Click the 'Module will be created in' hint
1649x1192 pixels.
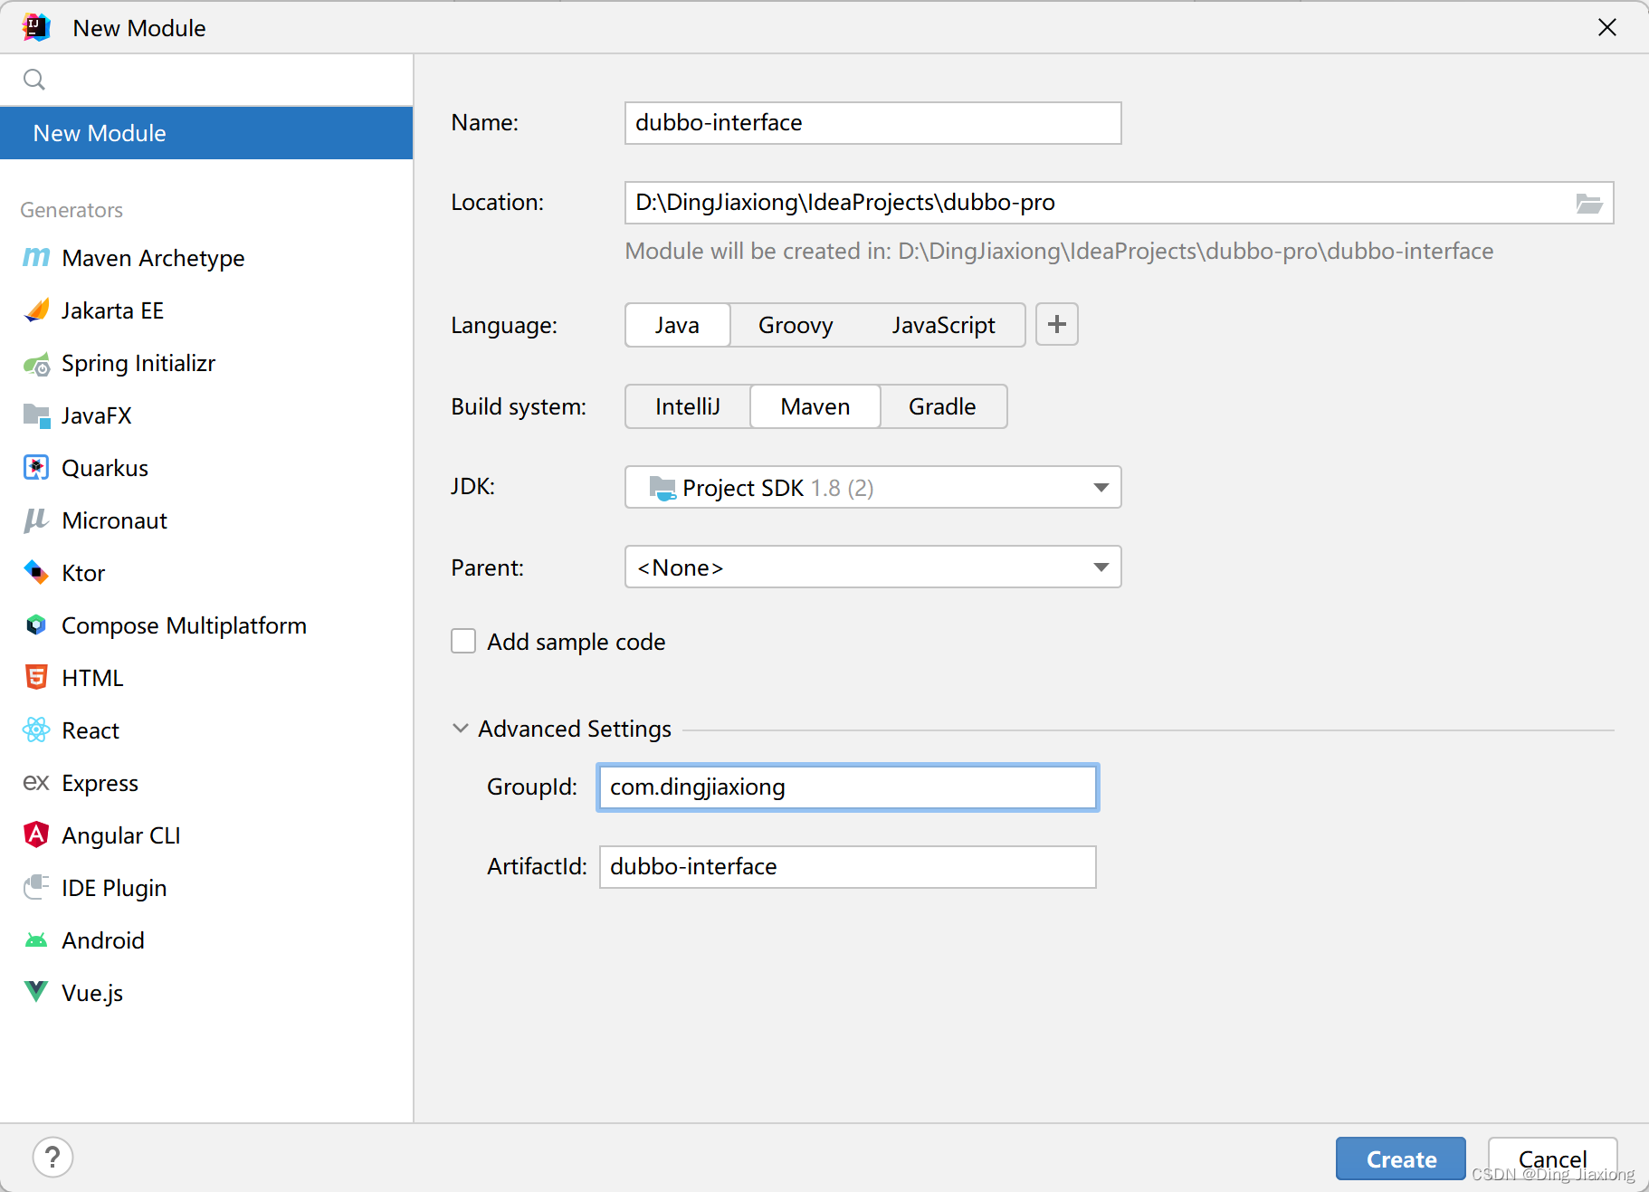tap(1059, 251)
